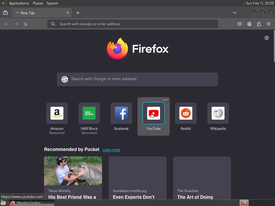Open the Firefox account icon

[x=249, y=24]
